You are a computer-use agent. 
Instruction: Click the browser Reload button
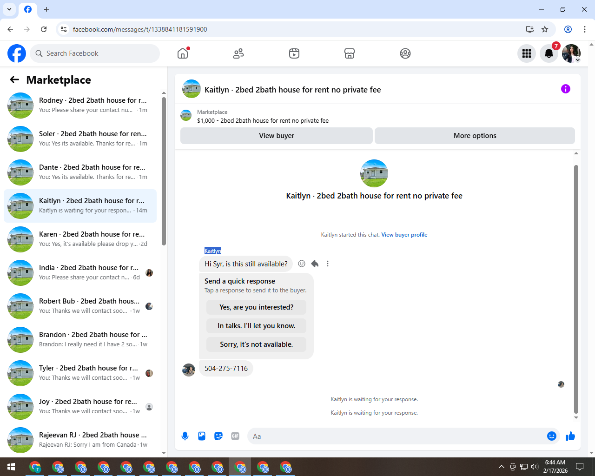[44, 29]
